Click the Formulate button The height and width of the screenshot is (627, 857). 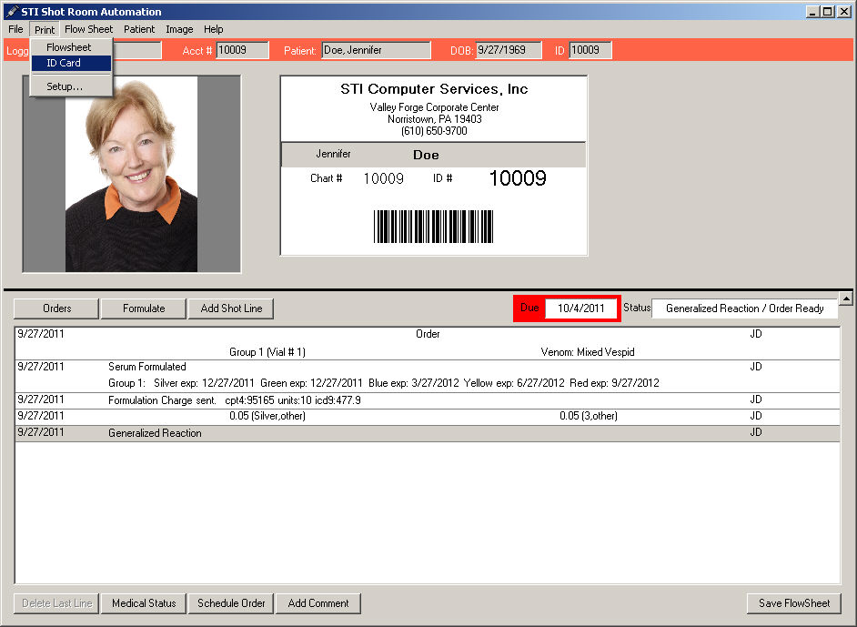(144, 308)
